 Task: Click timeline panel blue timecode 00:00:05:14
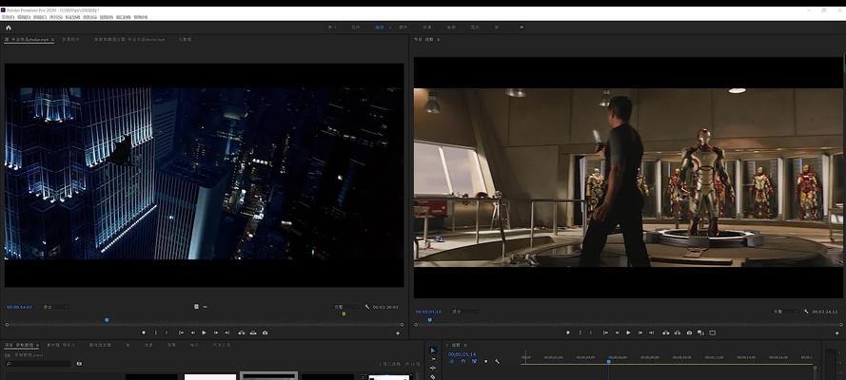pyautogui.click(x=462, y=354)
